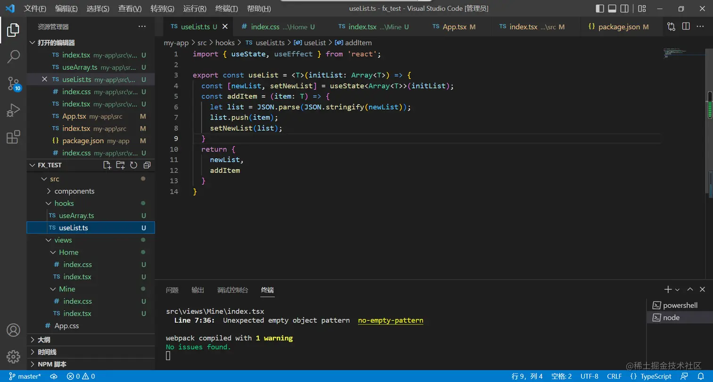Image resolution: width=713 pixels, height=382 pixels.
Task: Expand the 时间线 section
Action: coord(91,352)
